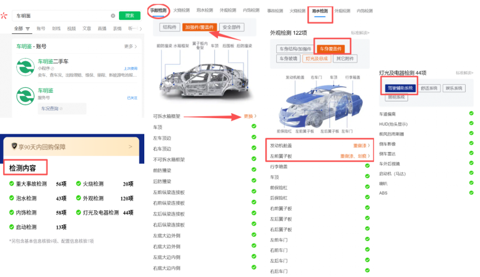Click the green check next to ABS
The image size is (480, 277).
471,193
